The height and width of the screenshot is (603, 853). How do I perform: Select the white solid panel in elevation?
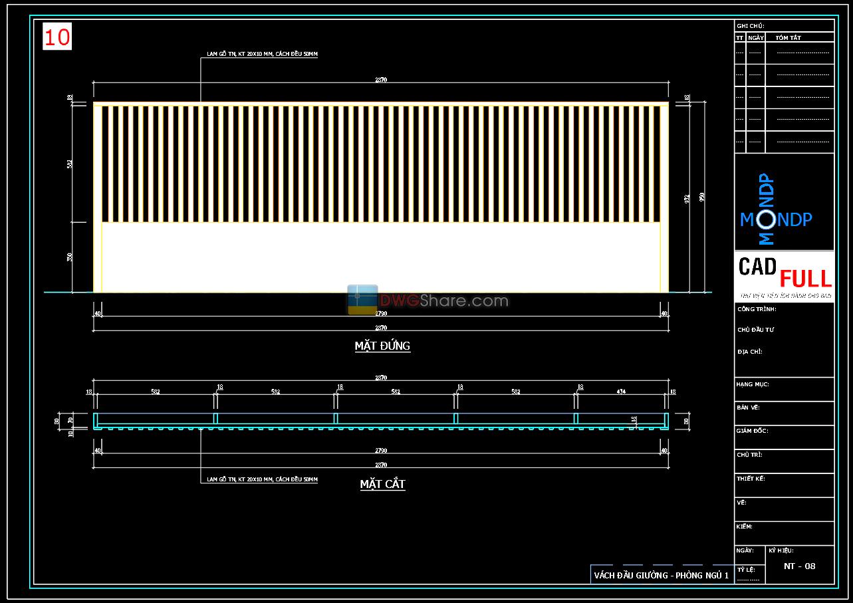[380, 257]
